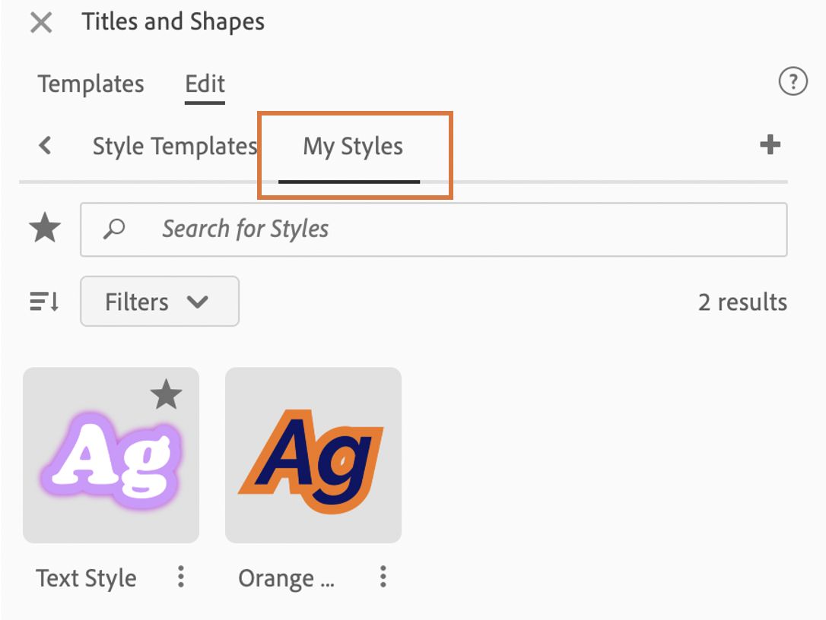Select the My Styles tab
Image resolution: width=826 pixels, height=620 pixels.
point(353,146)
